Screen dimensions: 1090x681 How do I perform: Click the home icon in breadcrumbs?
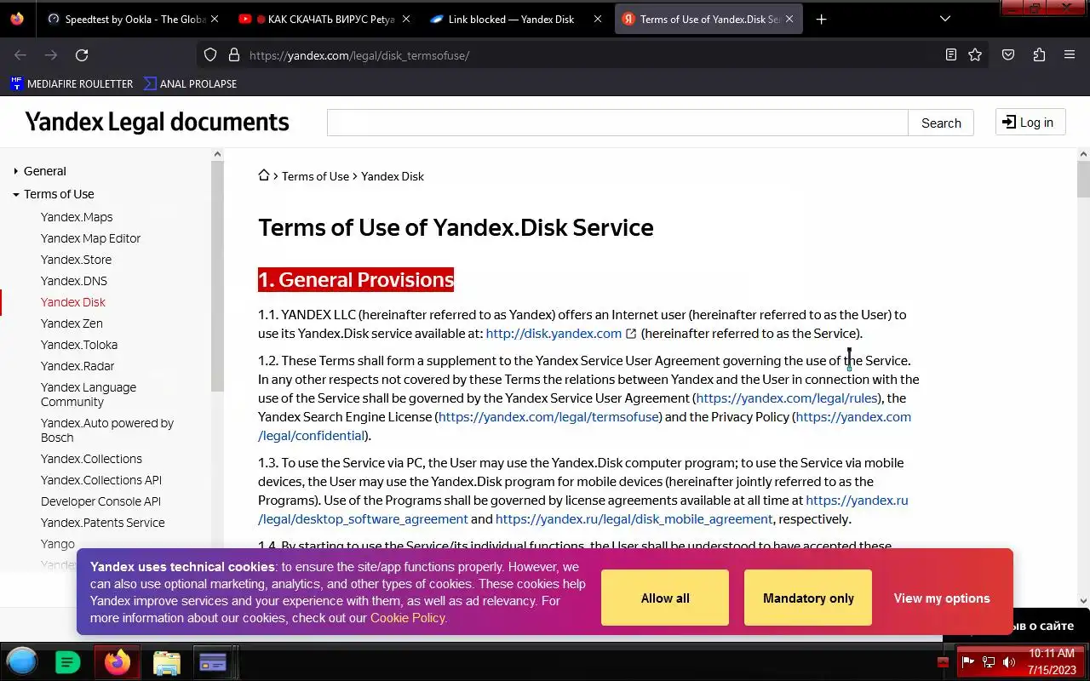[x=264, y=175]
